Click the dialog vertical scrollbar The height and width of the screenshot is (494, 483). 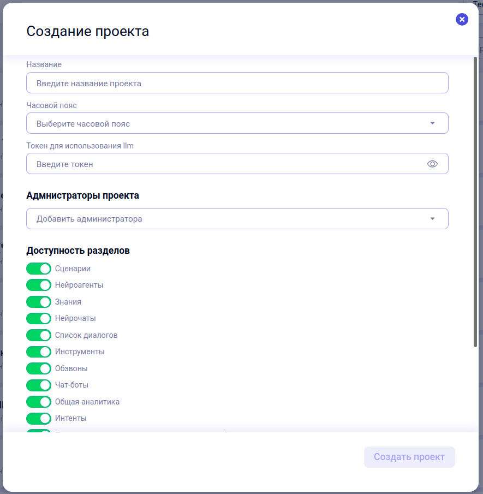475,202
